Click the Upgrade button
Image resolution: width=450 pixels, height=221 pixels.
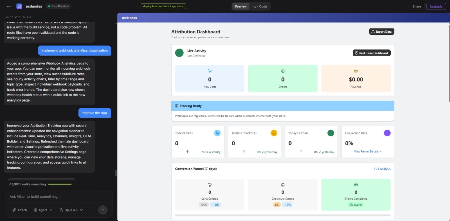436,6
